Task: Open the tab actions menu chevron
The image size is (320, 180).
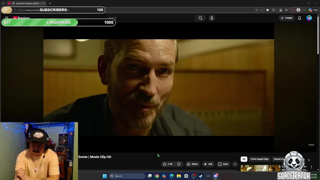Action: pos(3,3)
